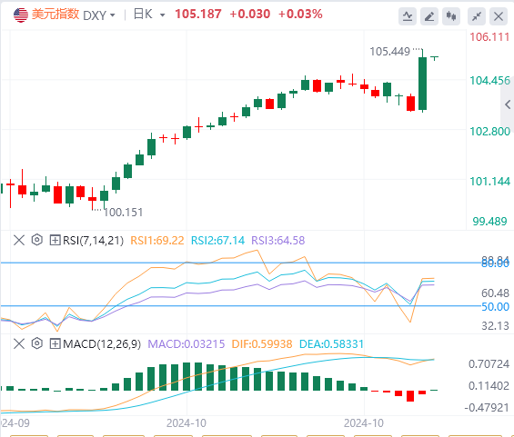Remove the RSI indicator panel
514x437 pixels.
coord(19,240)
